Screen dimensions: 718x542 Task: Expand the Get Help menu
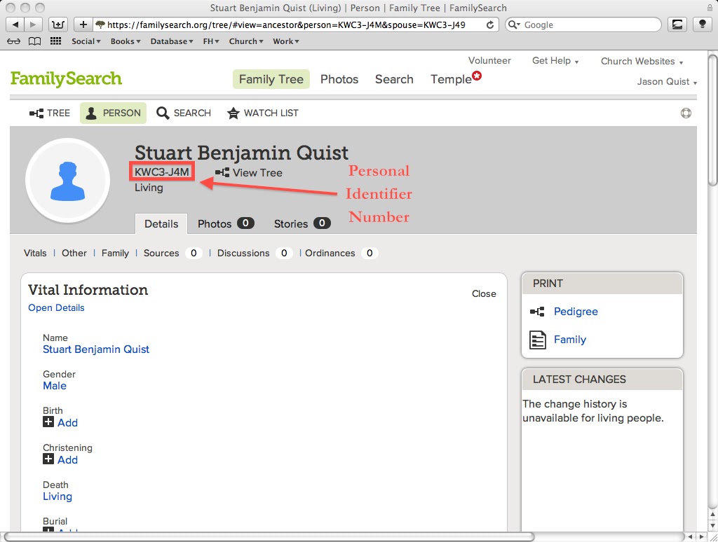pos(555,61)
